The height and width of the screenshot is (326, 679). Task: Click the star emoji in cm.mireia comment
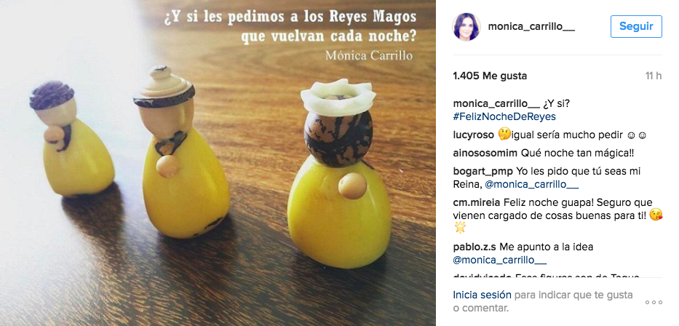(x=459, y=227)
